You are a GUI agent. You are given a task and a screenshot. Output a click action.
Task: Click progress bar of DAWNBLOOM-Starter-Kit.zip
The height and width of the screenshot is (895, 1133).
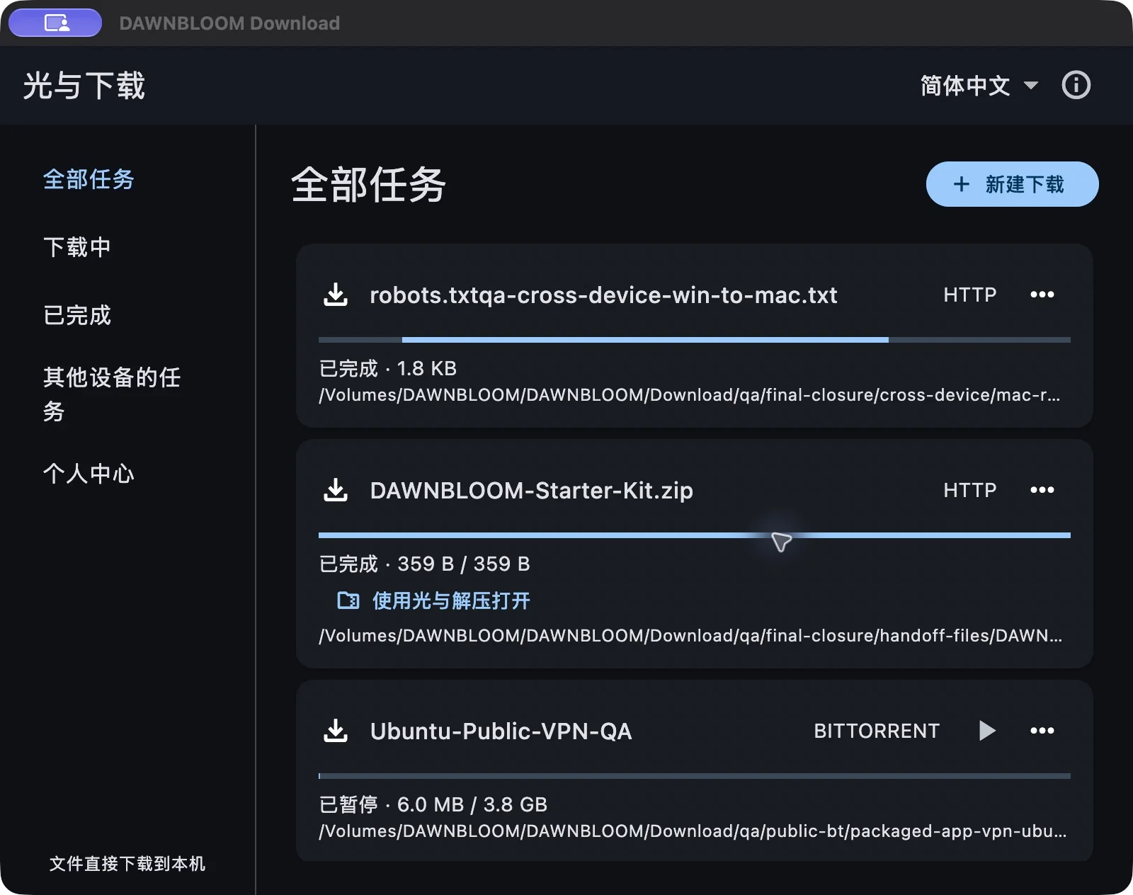tap(694, 535)
